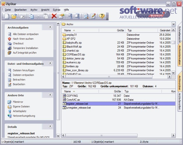183x145 pixels.
Task: Click the upper file list horizontal scrollbar
Action: (109, 77)
